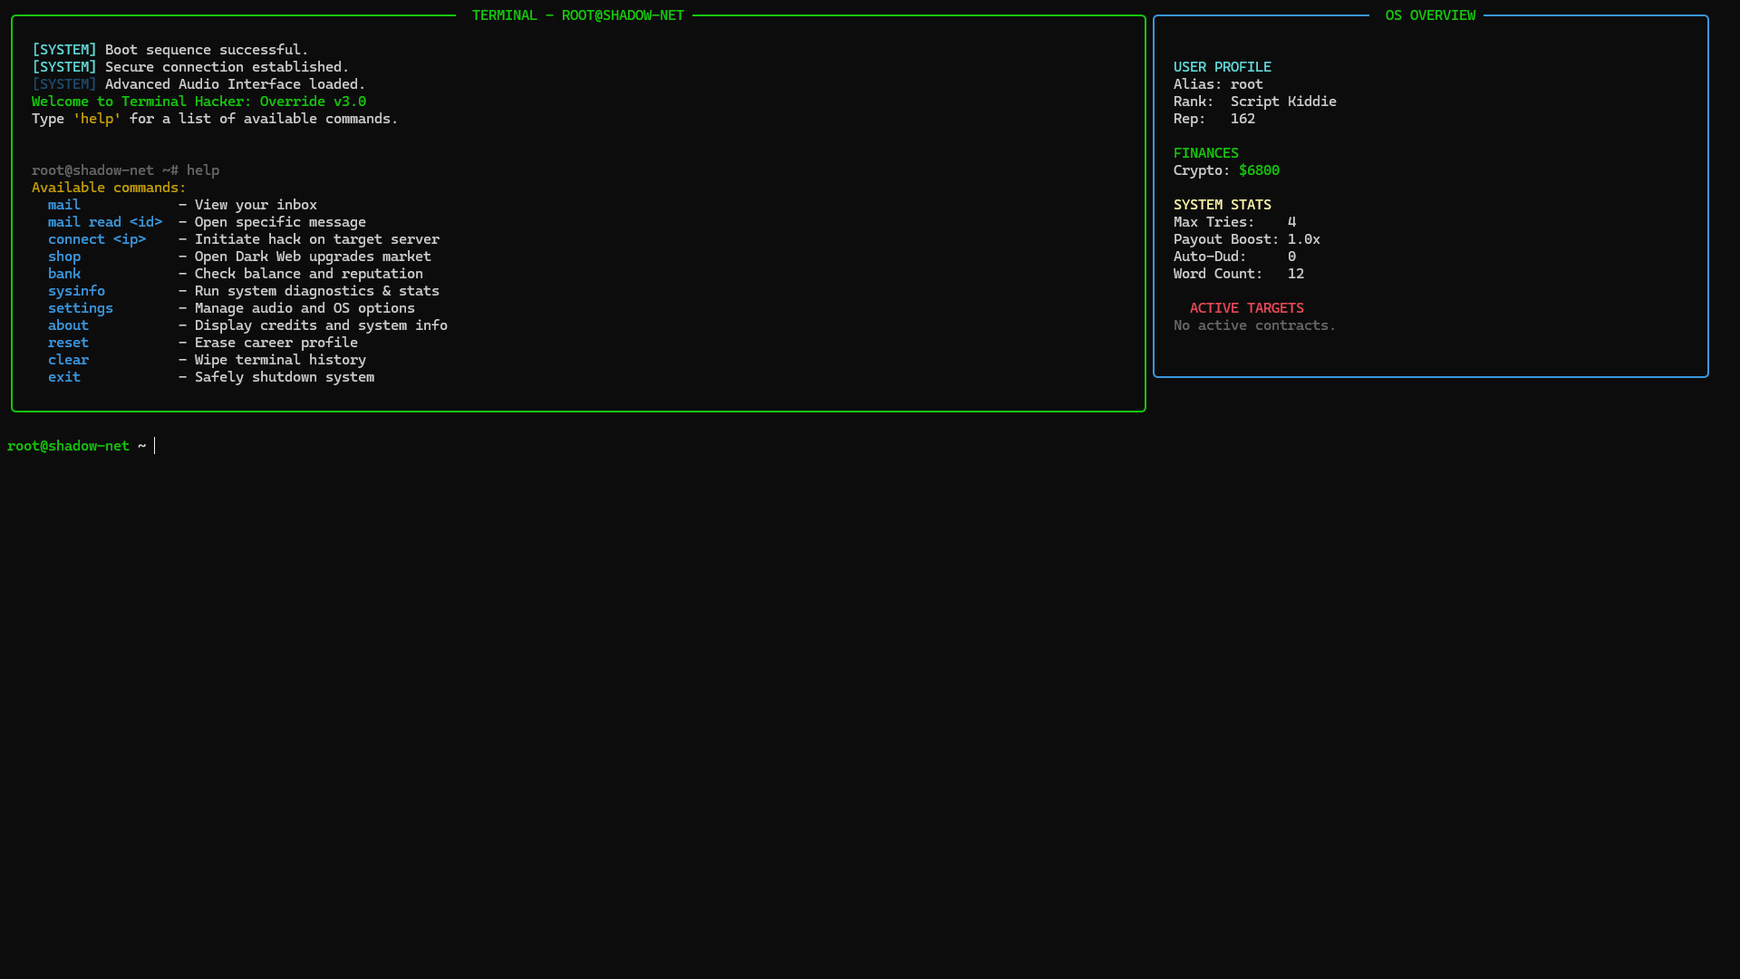Click 'bank' to check balance and reputation
1740x979 pixels.
63,273
